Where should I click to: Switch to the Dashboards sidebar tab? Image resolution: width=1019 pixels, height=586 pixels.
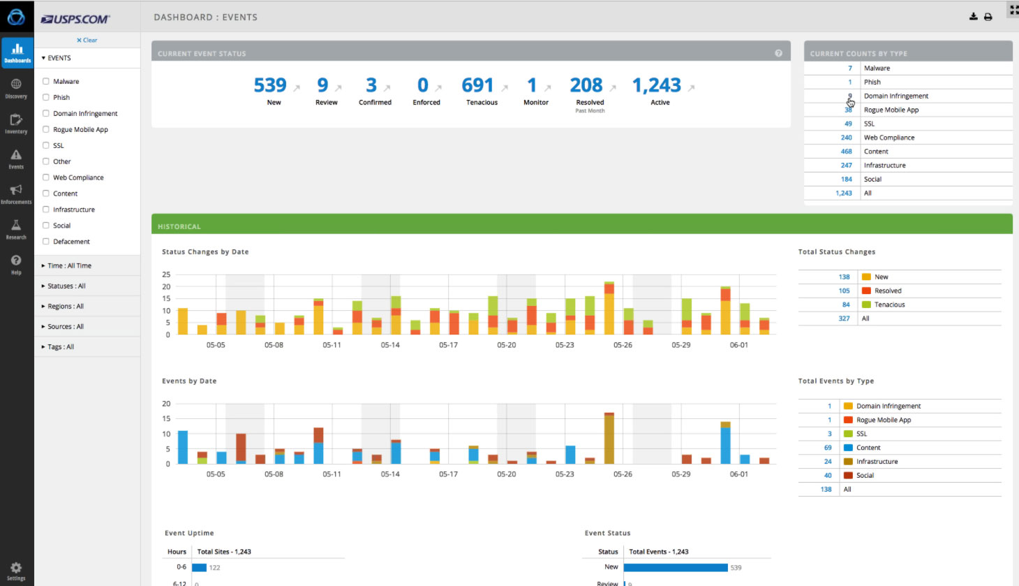pos(17,52)
